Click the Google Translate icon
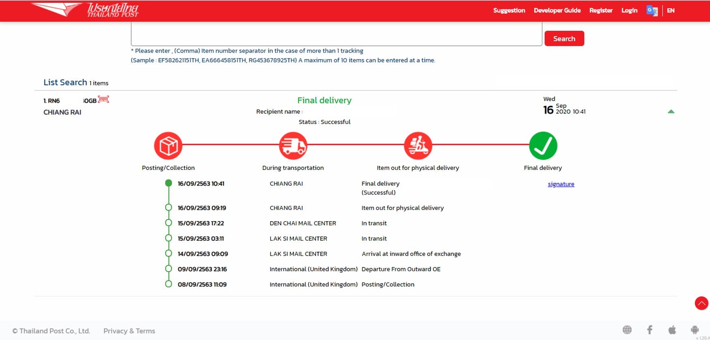 (x=652, y=11)
